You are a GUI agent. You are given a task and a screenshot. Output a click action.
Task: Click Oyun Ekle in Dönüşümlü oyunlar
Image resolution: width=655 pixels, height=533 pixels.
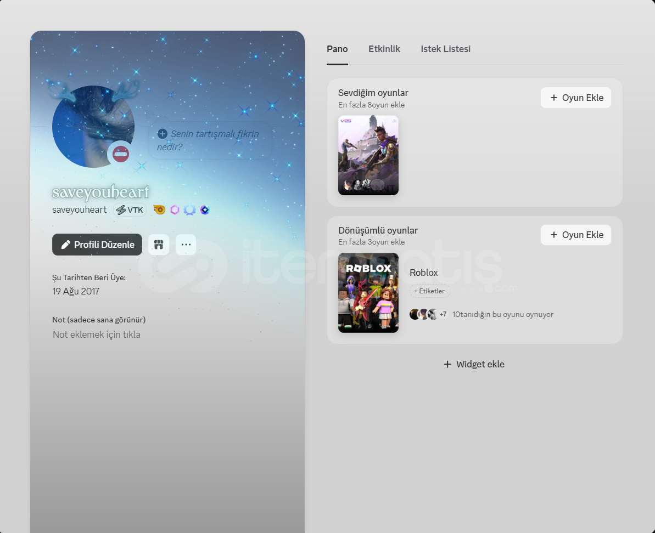tap(575, 235)
